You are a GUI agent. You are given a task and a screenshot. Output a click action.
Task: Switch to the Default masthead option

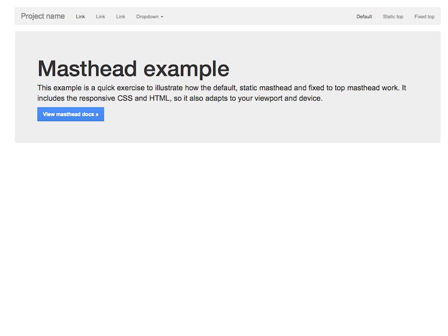point(364,17)
